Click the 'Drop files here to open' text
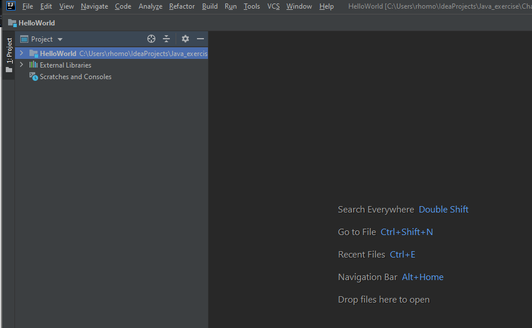The width and height of the screenshot is (532, 328). click(x=384, y=300)
